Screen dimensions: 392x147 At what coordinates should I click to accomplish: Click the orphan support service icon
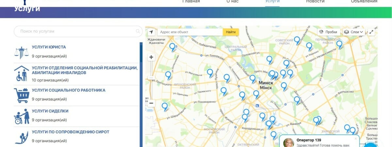[x=22, y=138]
